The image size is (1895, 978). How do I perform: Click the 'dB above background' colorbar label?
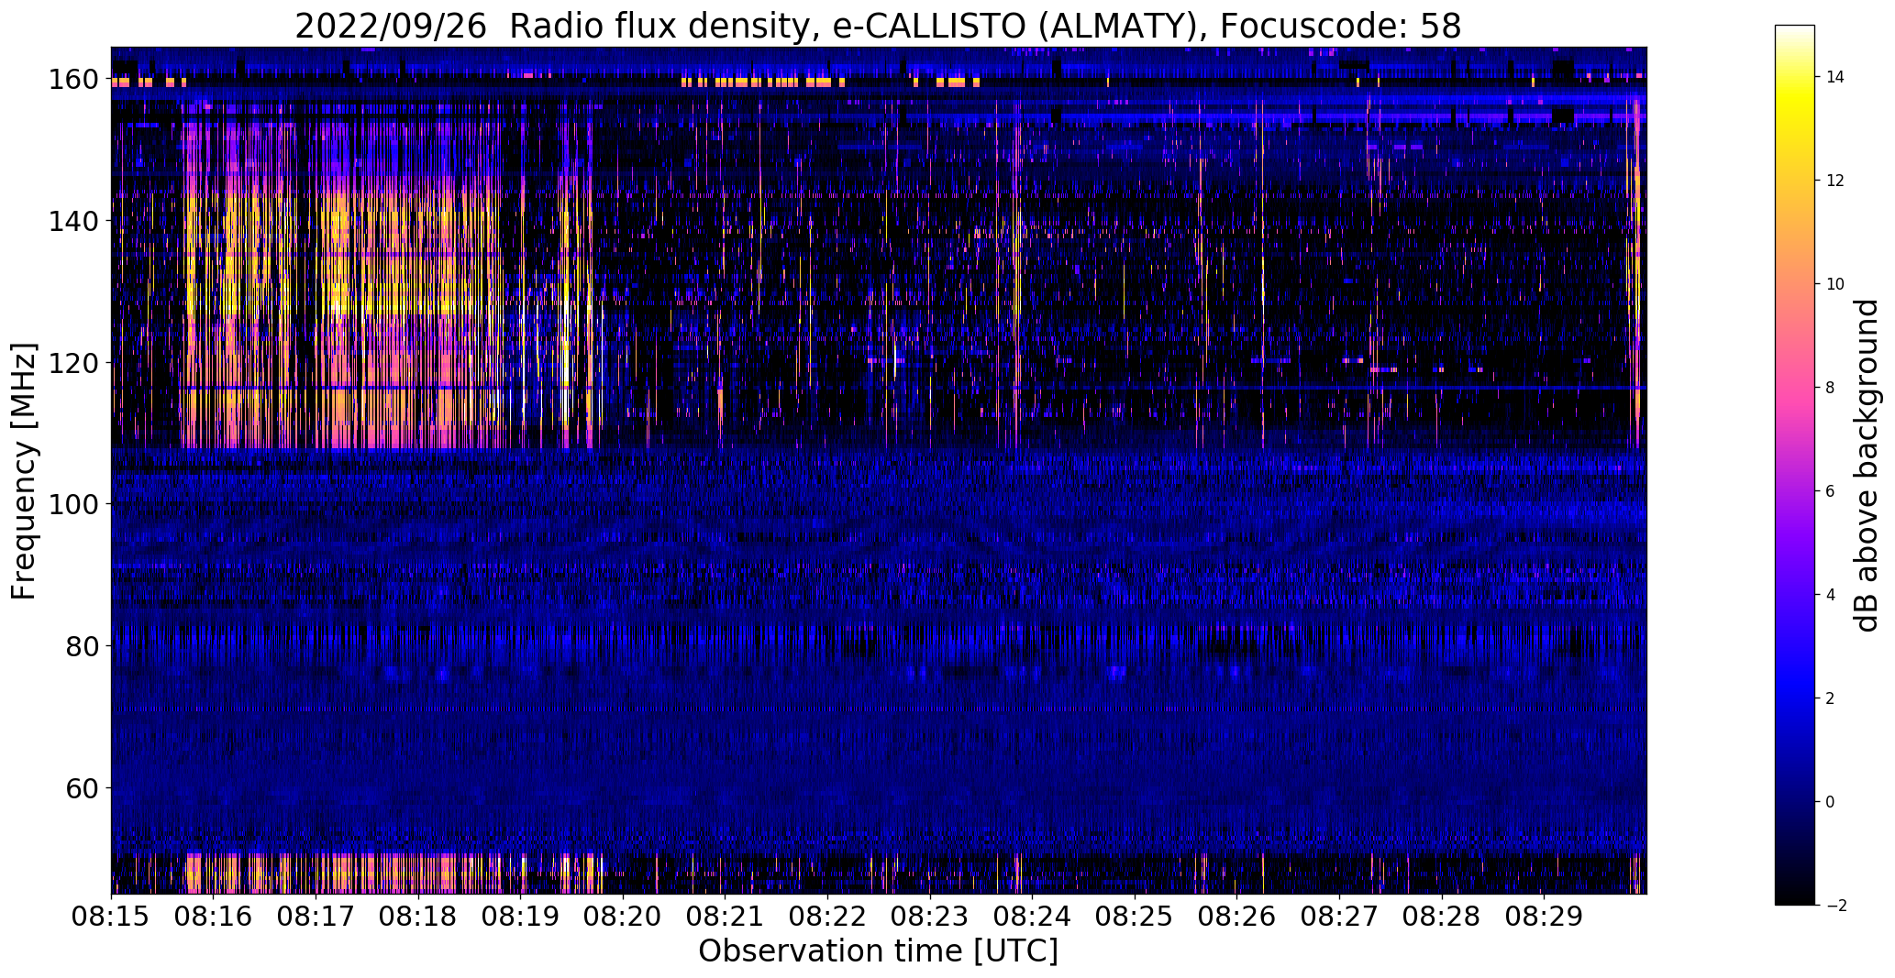click(x=1866, y=466)
